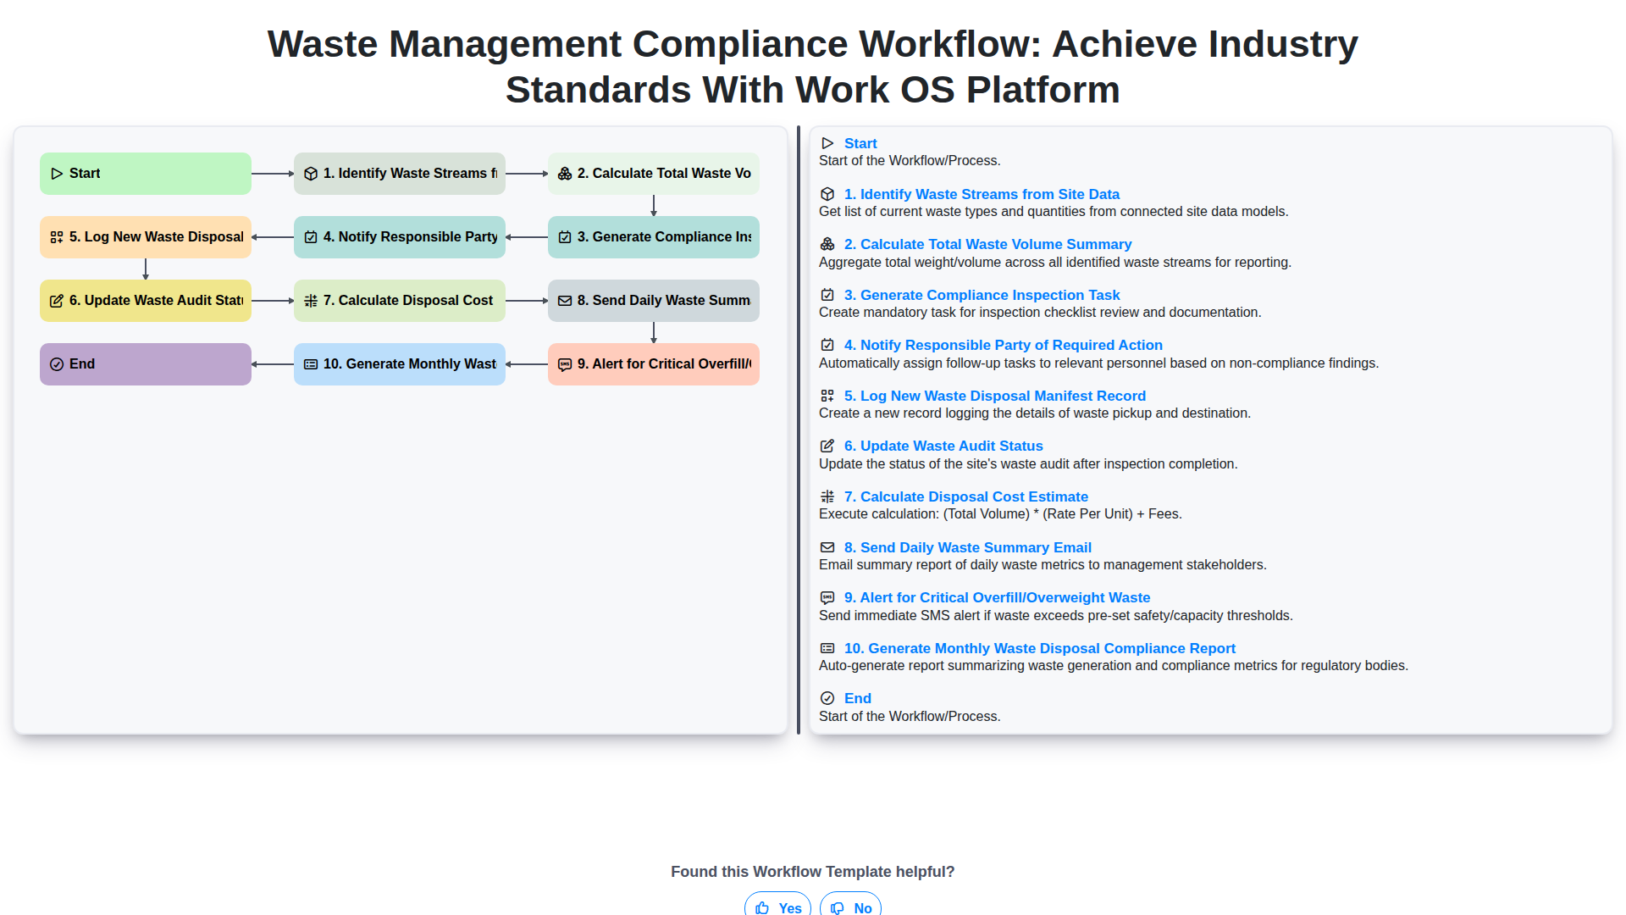This screenshot has height=915, width=1626.
Task: Open the Start link in the description panel
Action: 860,143
